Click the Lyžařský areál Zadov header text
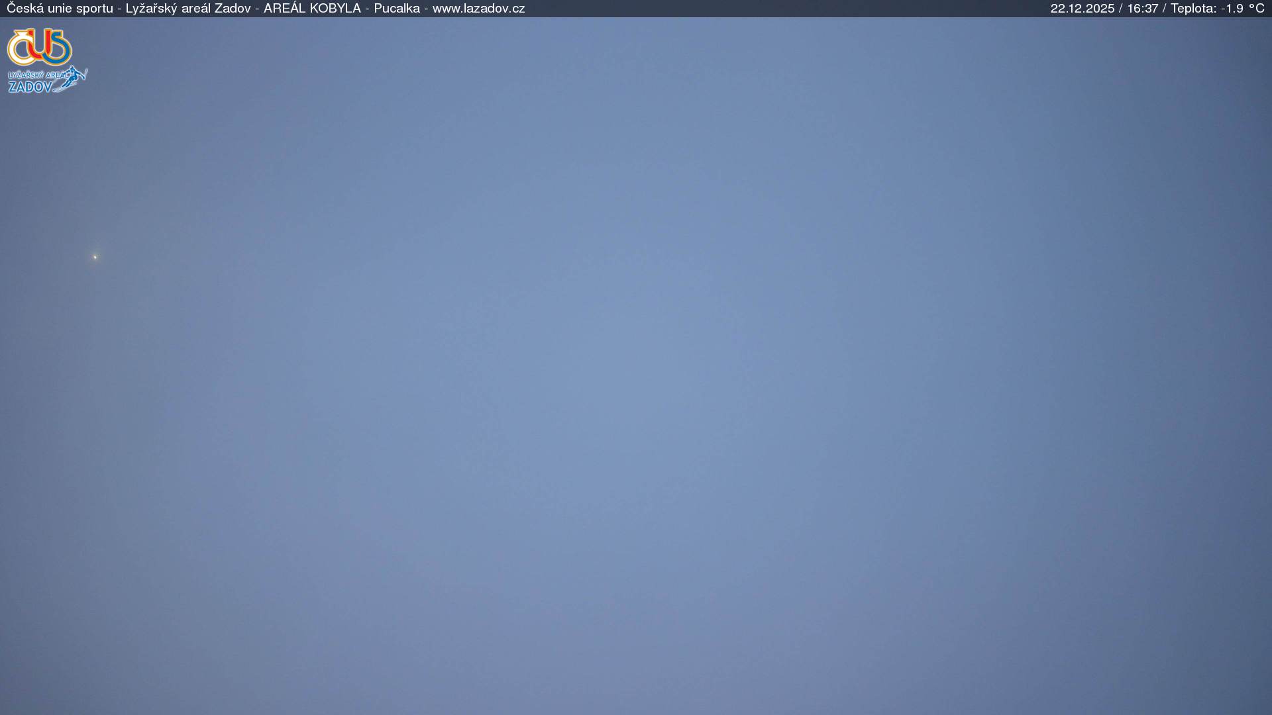 click(x=188, y=9)
